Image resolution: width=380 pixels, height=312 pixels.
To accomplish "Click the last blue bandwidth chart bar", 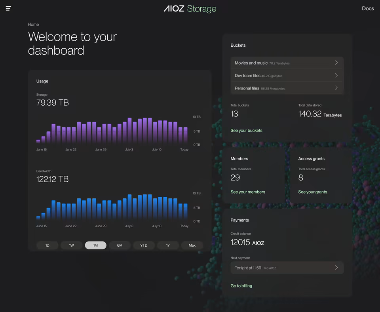I will [185, 212].
